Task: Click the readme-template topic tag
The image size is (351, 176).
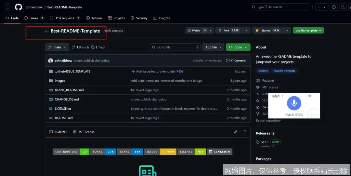Action: (284, 71)
